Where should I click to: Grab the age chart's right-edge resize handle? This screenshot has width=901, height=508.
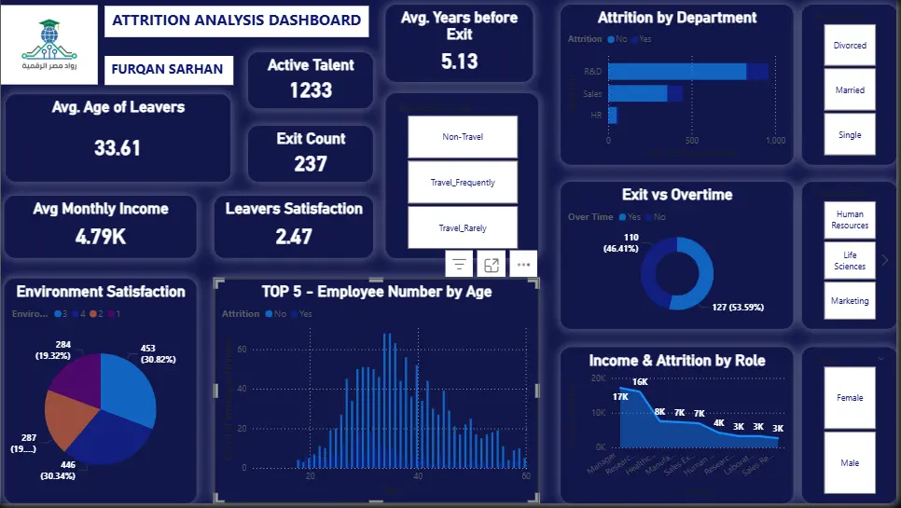click(x=536, y=391)
